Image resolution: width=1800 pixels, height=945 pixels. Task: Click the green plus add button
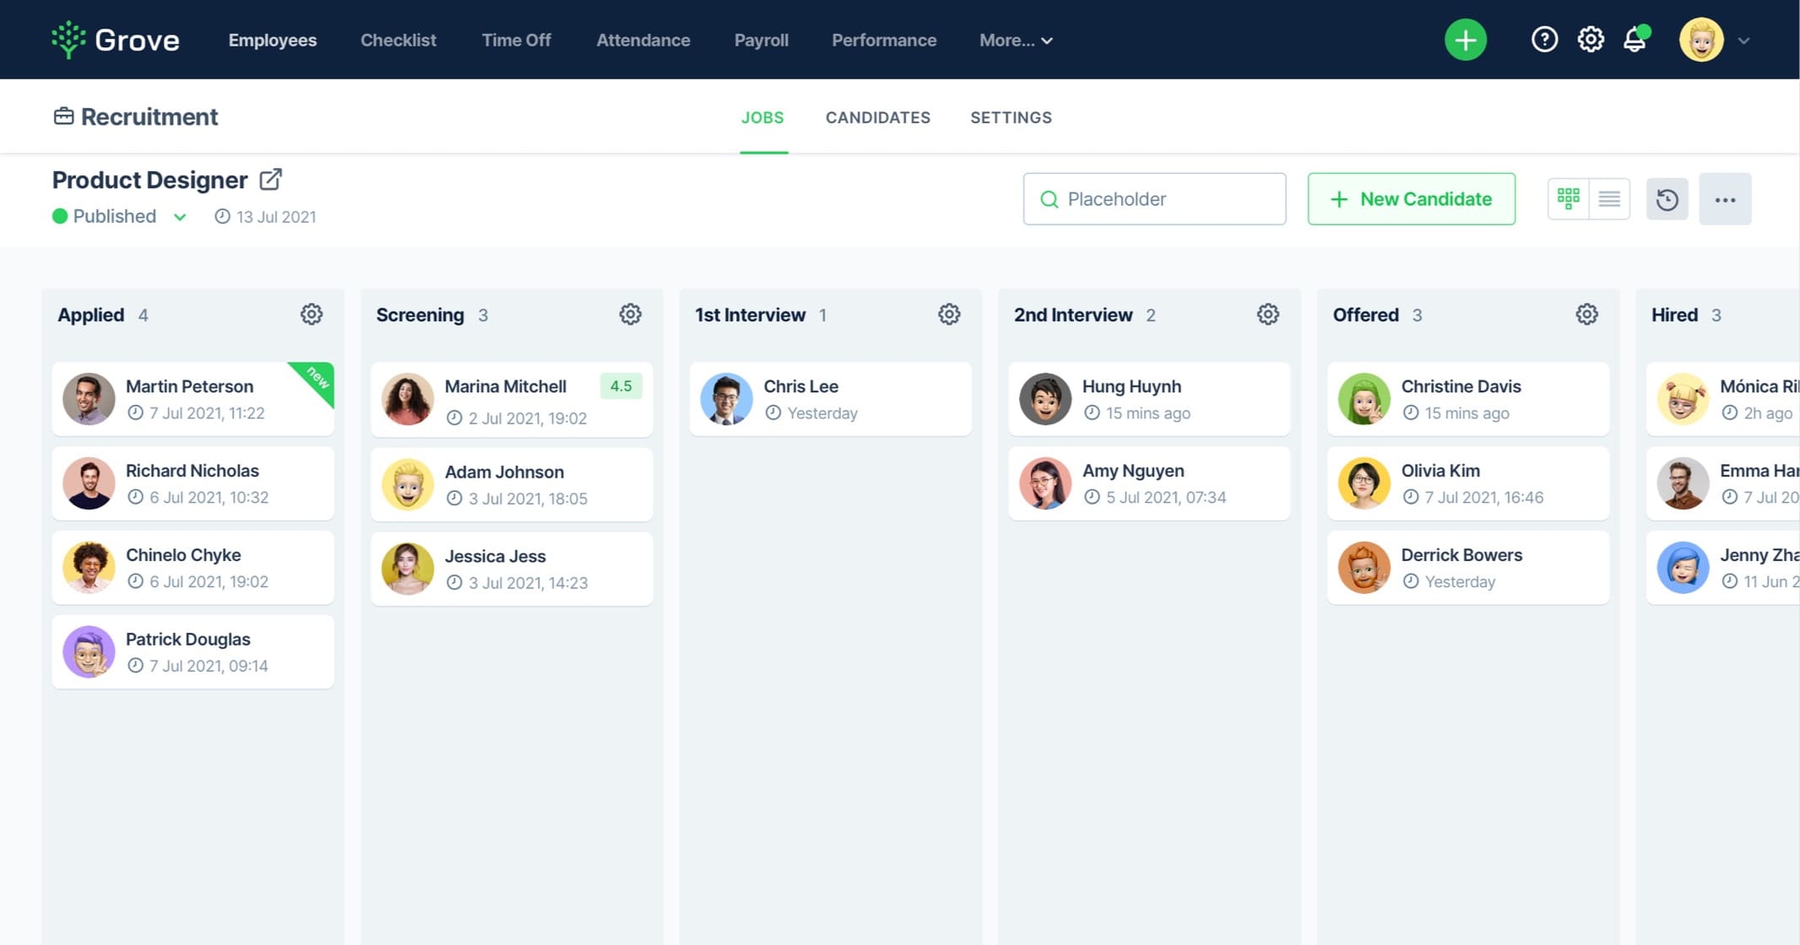tap(1465, 40)
